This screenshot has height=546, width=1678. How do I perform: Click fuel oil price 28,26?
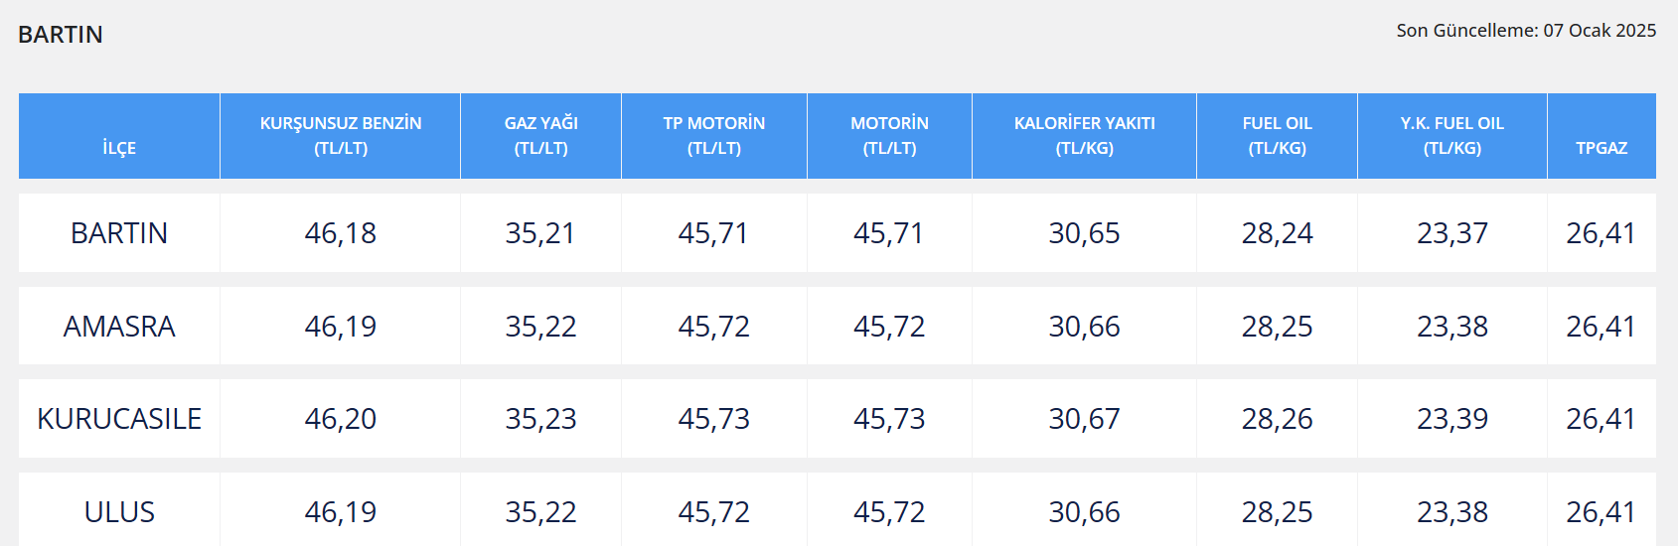(x=1277, y=419)
